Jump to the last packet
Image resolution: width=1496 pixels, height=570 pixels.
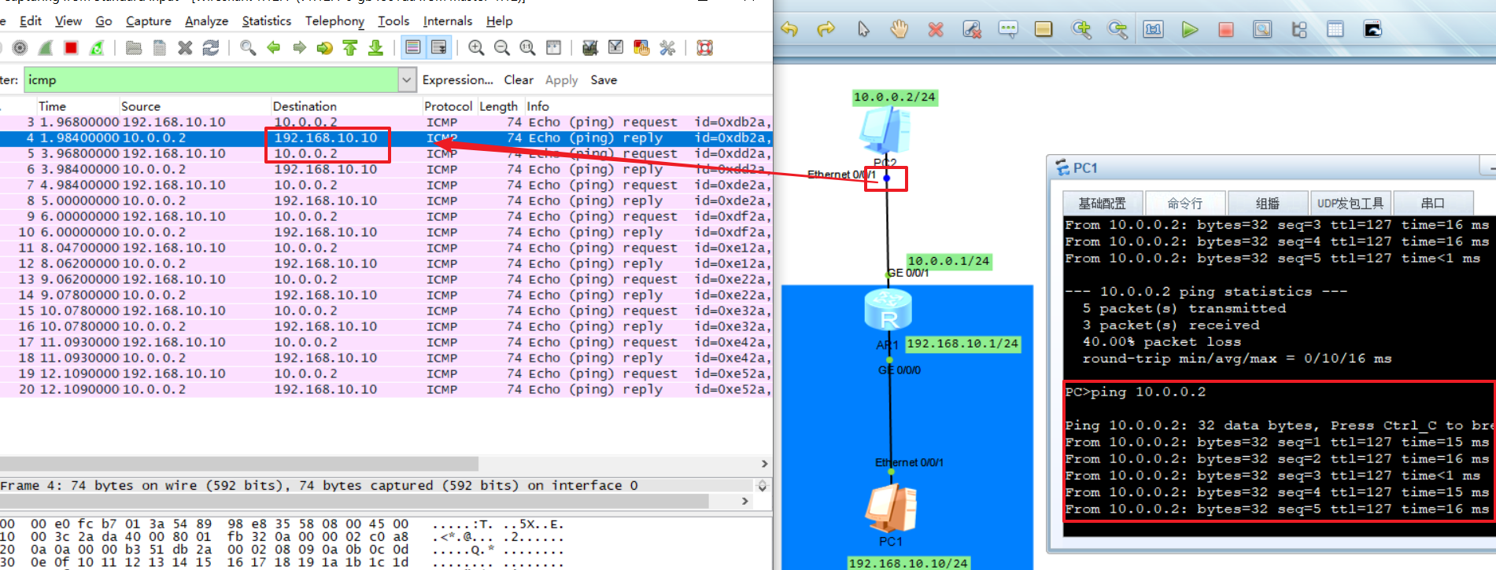[x=376, y=48]
